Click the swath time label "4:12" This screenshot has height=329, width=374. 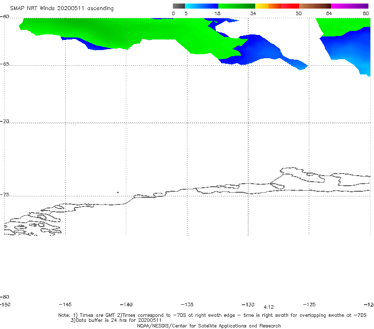point(268,307)
